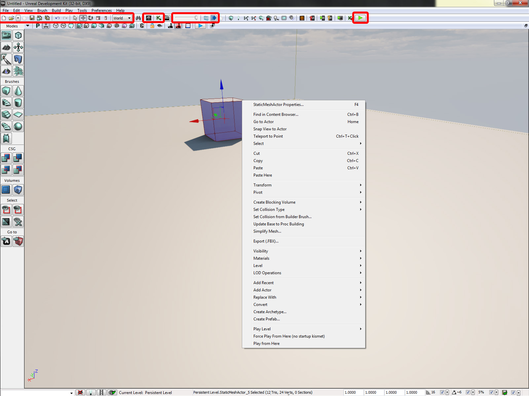
Task: Switch to the rotation widget mode
Action: [x=91, y=18]
